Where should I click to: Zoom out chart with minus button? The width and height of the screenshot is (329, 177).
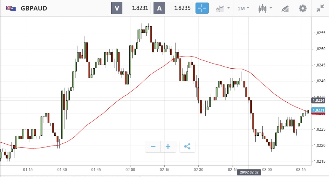pyautogui.click(x=153, y=146)
